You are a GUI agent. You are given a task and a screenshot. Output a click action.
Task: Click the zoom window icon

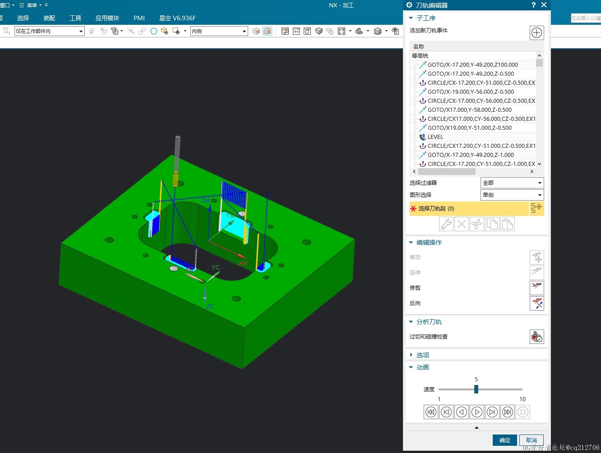point(285,31)
